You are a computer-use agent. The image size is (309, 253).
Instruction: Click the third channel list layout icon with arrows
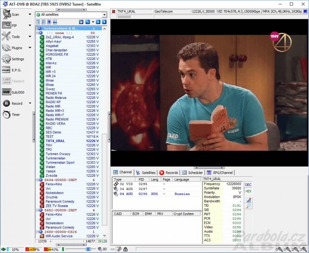click(x=49, y=22)
